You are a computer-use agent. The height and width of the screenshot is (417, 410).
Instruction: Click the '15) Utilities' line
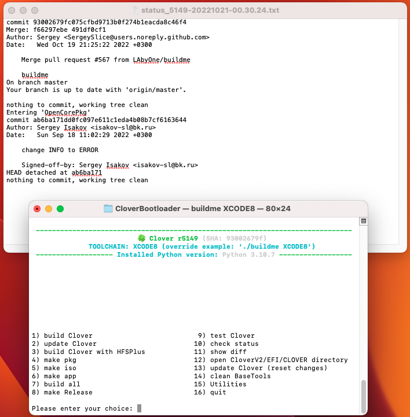[220, 384]
